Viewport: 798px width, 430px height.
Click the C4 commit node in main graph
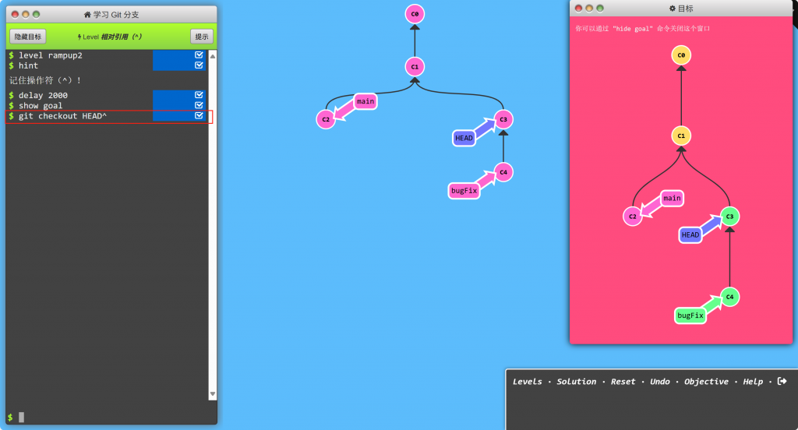[x=503, y=172]
